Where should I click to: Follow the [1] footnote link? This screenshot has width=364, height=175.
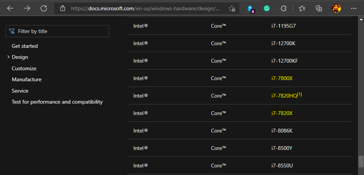click(x=299, y=95)
